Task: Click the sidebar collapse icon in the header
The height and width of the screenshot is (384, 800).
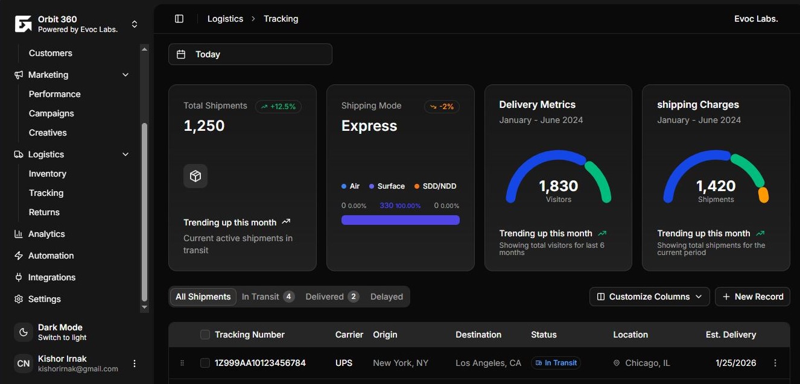Action: [179, 18]
